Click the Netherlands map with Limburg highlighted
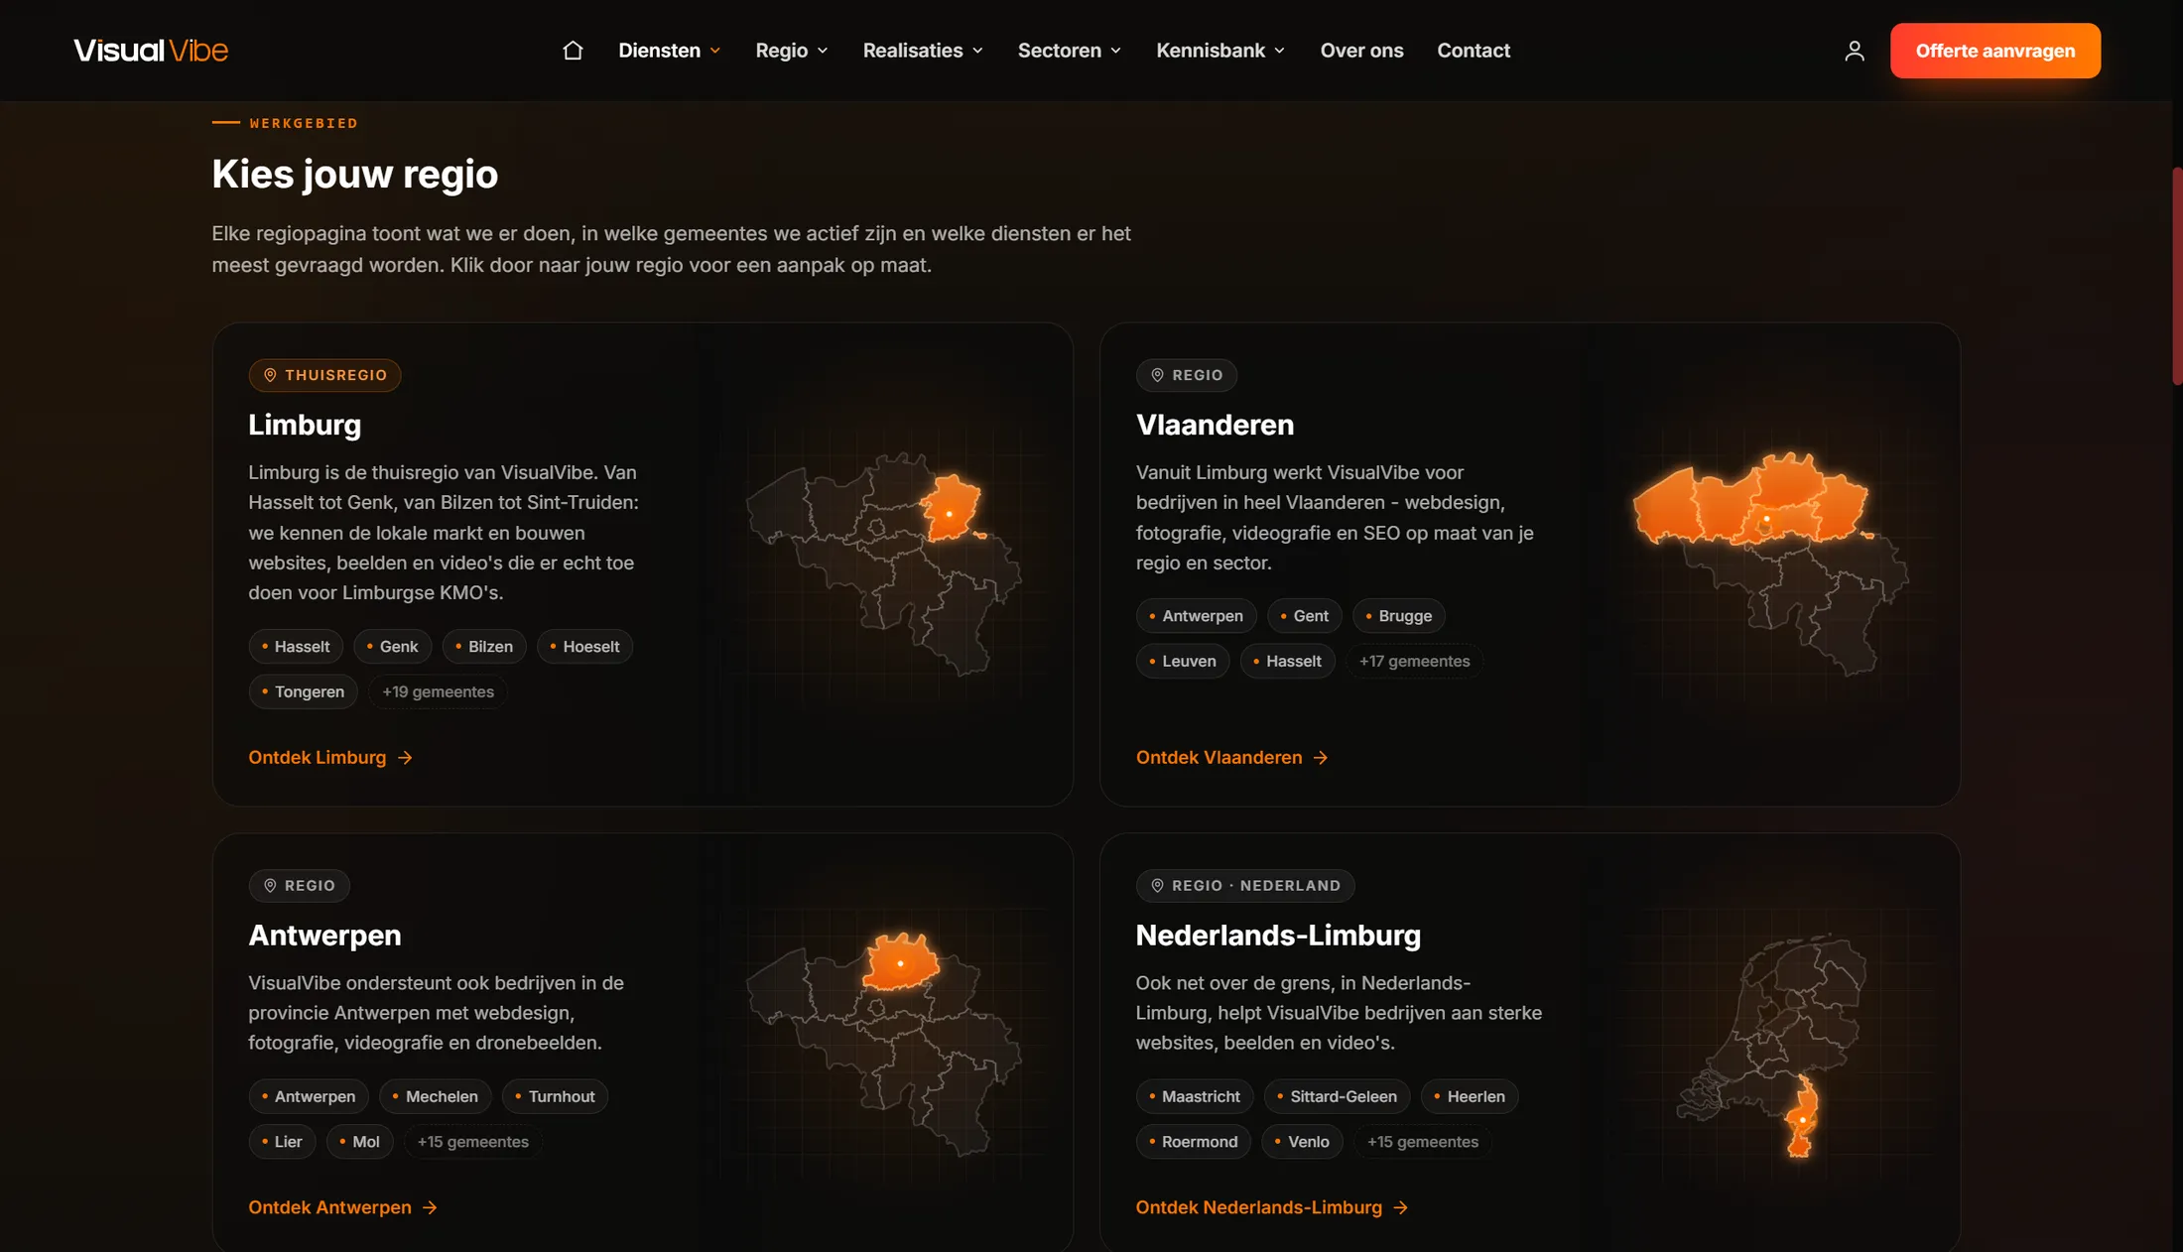The width and height of the screenshot is (2183, 1252). click(1772, 1046)
